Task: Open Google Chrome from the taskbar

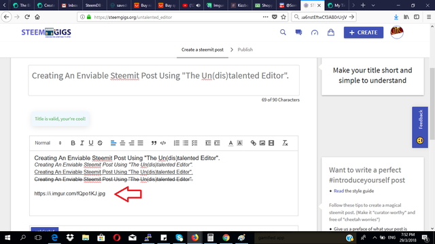Action: click(x=226, y=238)
